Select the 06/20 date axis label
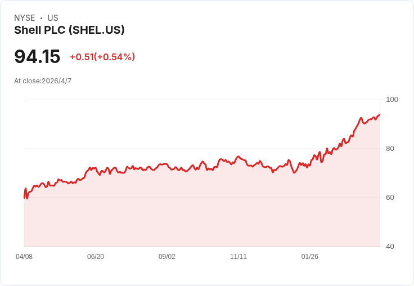Screen dimensions: 414x286 click(x=96, y=257)
